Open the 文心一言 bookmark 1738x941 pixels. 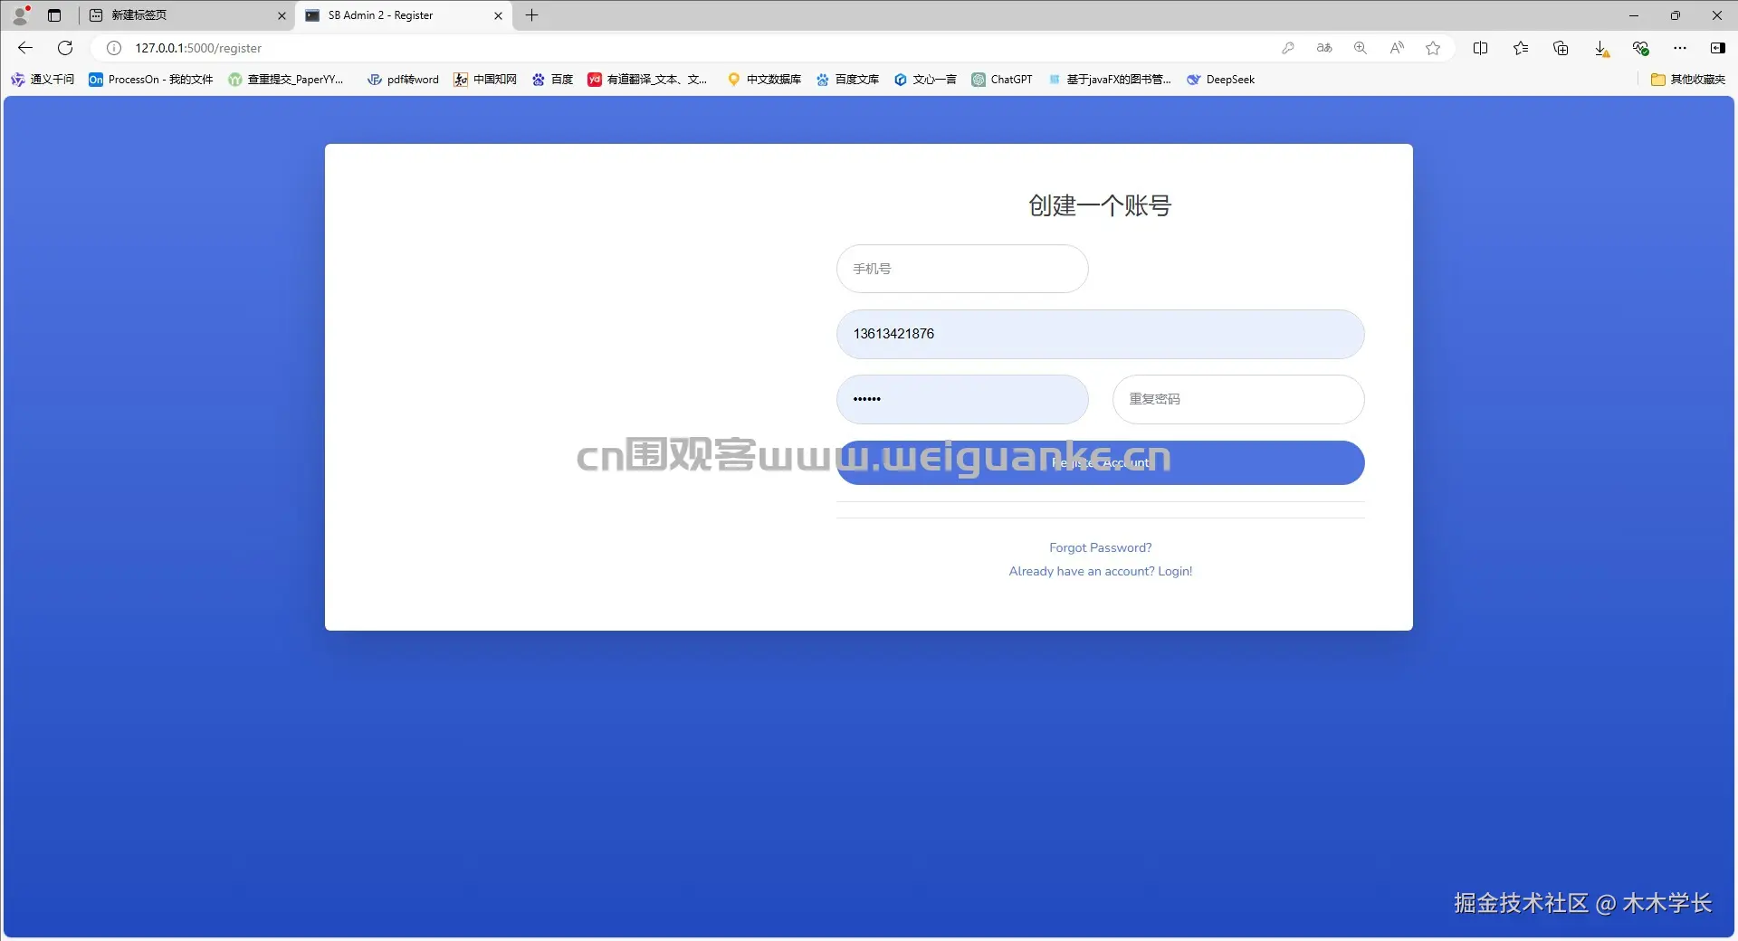(x=925, y=80)
